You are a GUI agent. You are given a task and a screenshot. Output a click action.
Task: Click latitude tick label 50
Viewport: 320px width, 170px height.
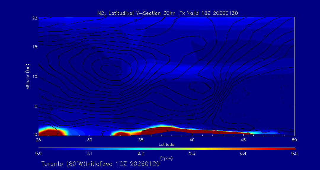(x=294, y=140)
